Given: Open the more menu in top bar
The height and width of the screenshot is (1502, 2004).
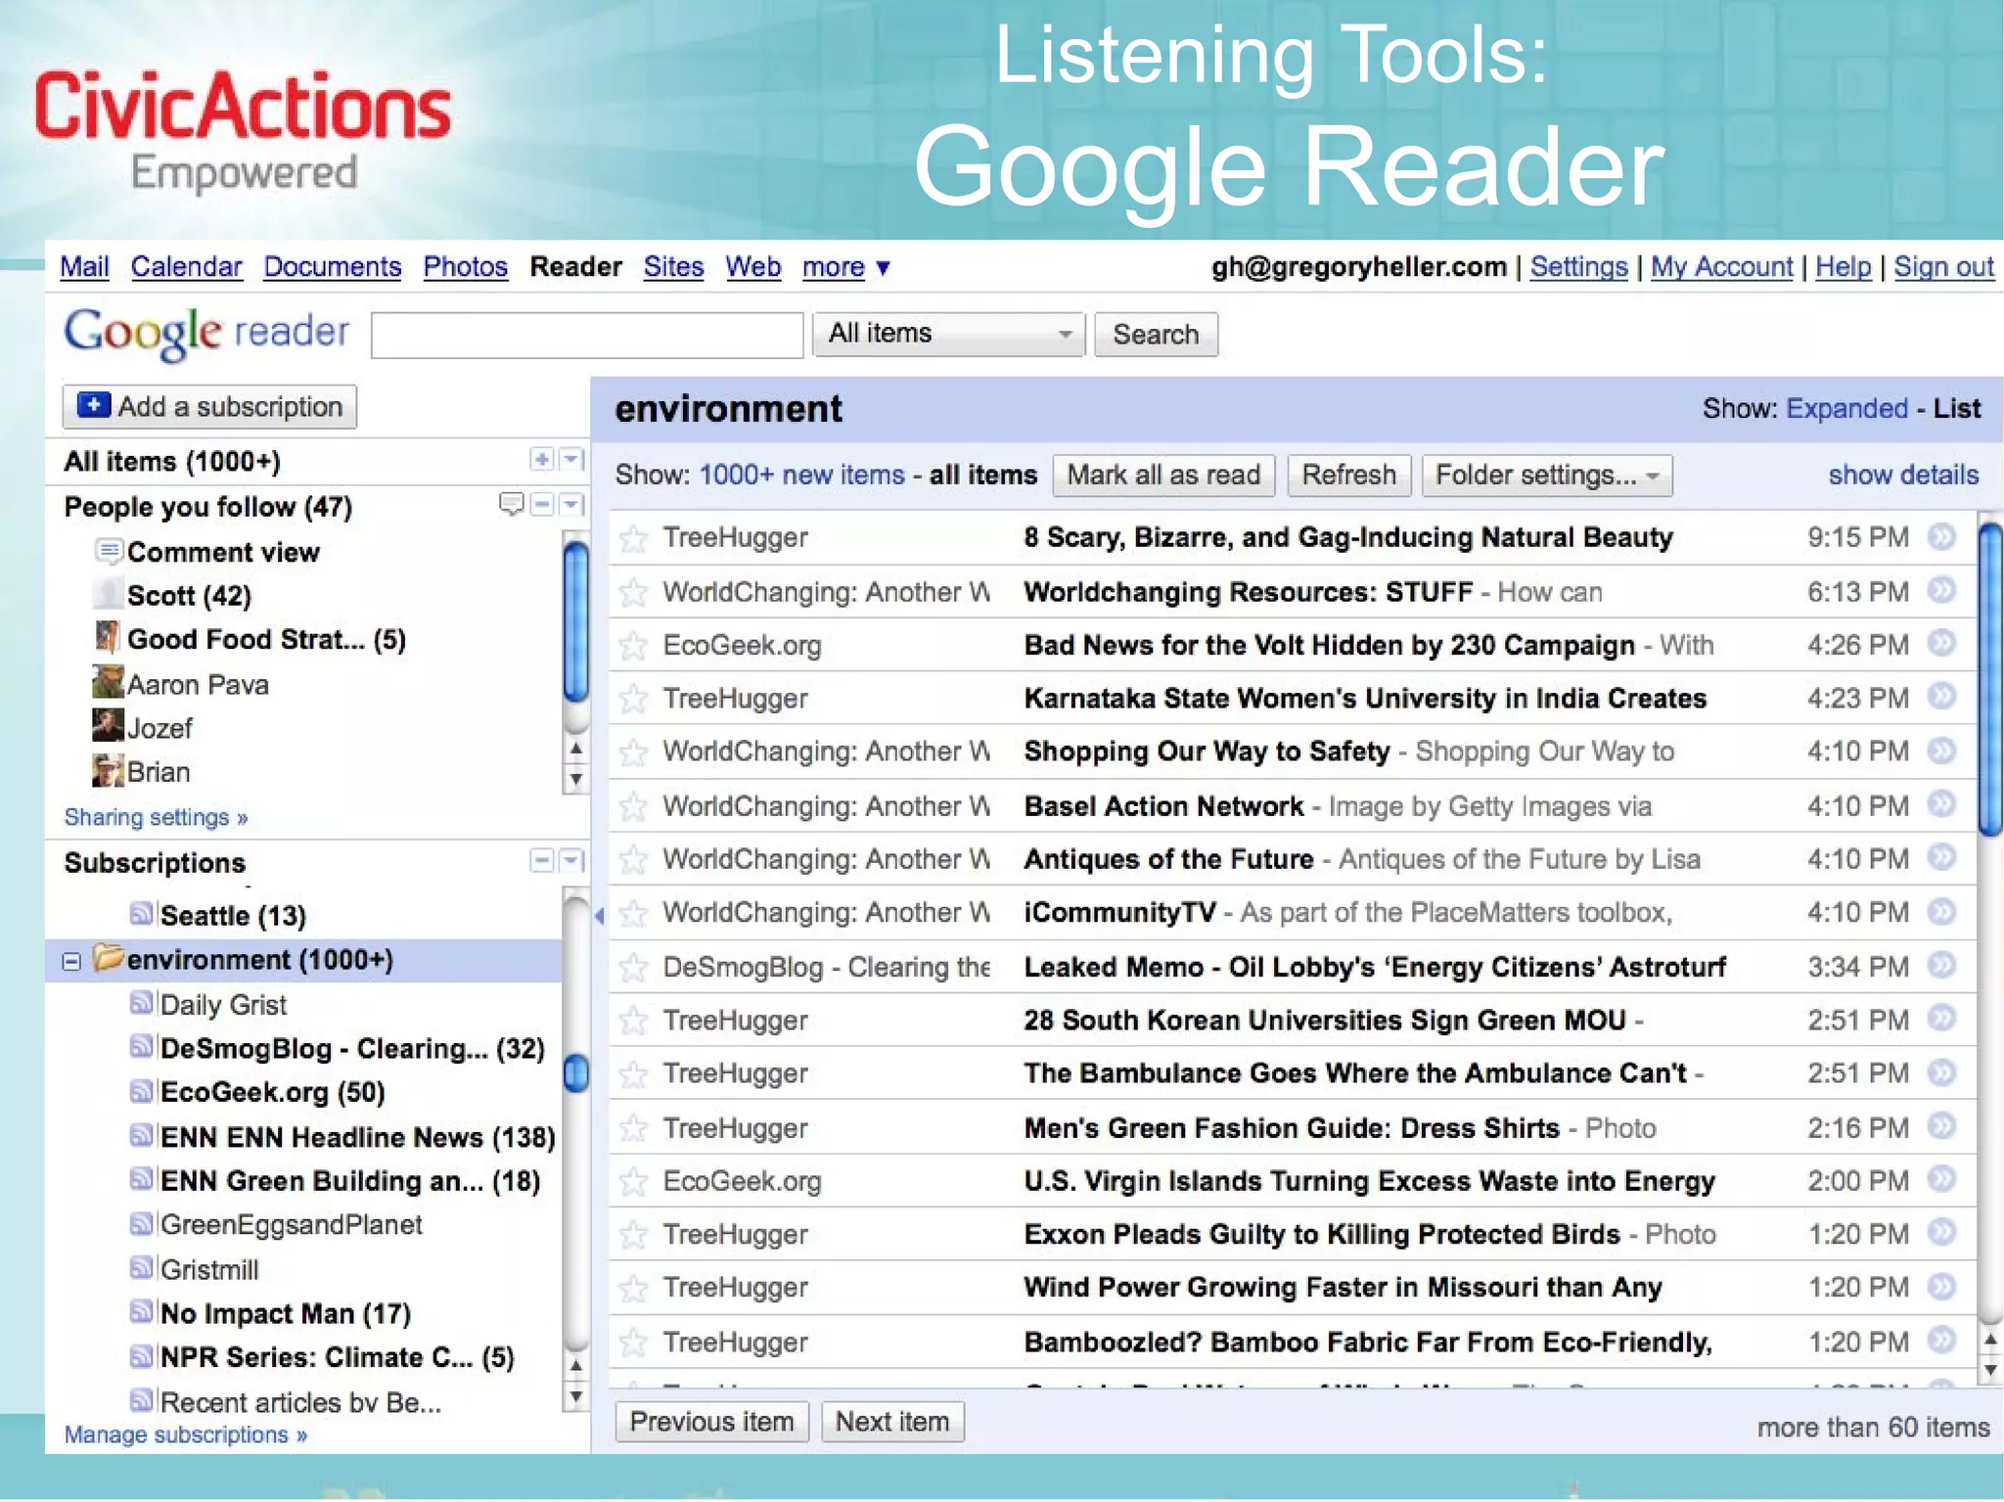Looking at the screenshot, I should click(x=846, y=267).
